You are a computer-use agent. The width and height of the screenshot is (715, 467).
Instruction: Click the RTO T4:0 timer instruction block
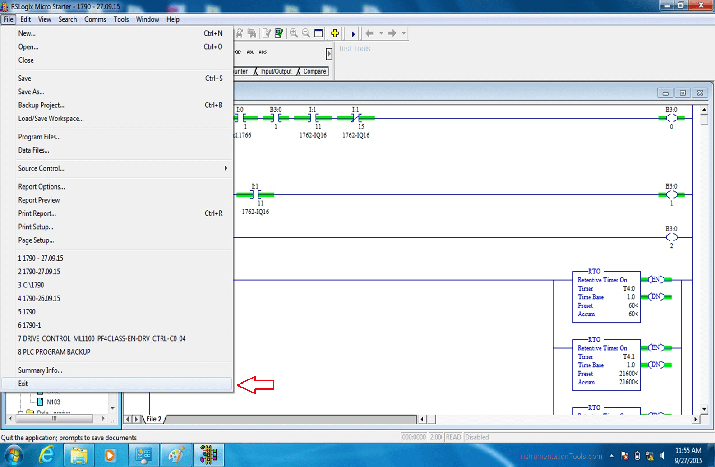point(606,296)
